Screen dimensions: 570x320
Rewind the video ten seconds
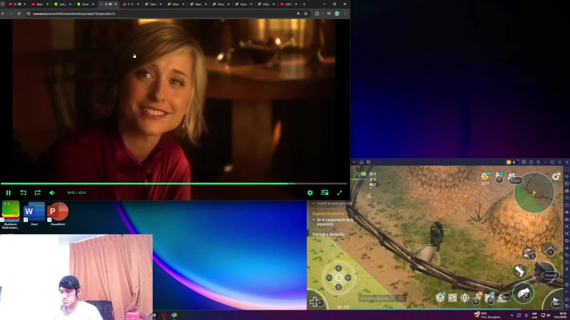point(23,192)
